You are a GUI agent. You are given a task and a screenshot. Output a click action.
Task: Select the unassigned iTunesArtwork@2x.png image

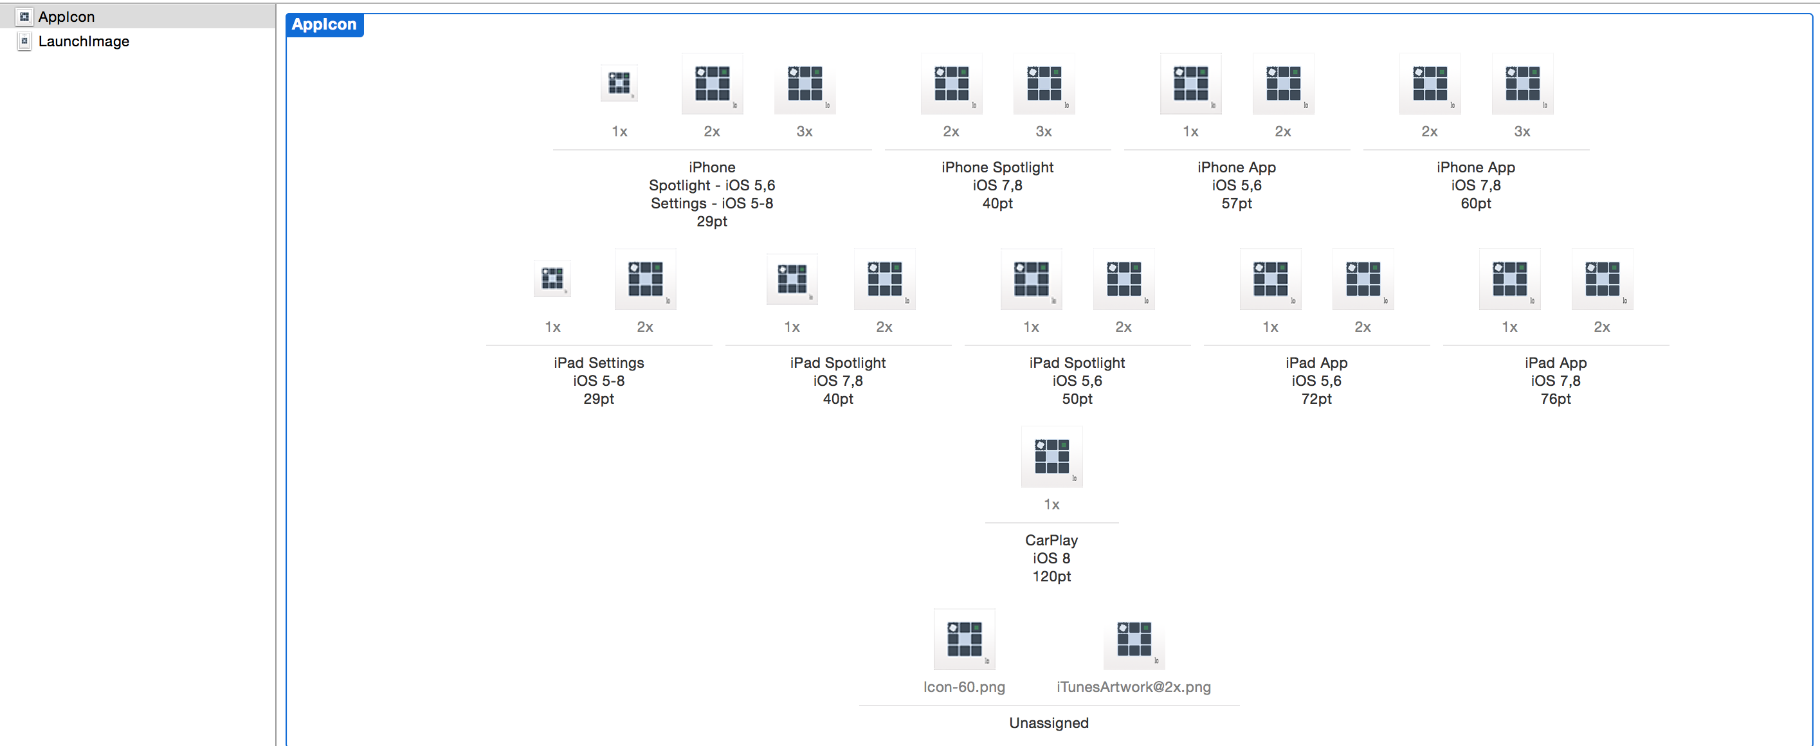[1134, 639]
